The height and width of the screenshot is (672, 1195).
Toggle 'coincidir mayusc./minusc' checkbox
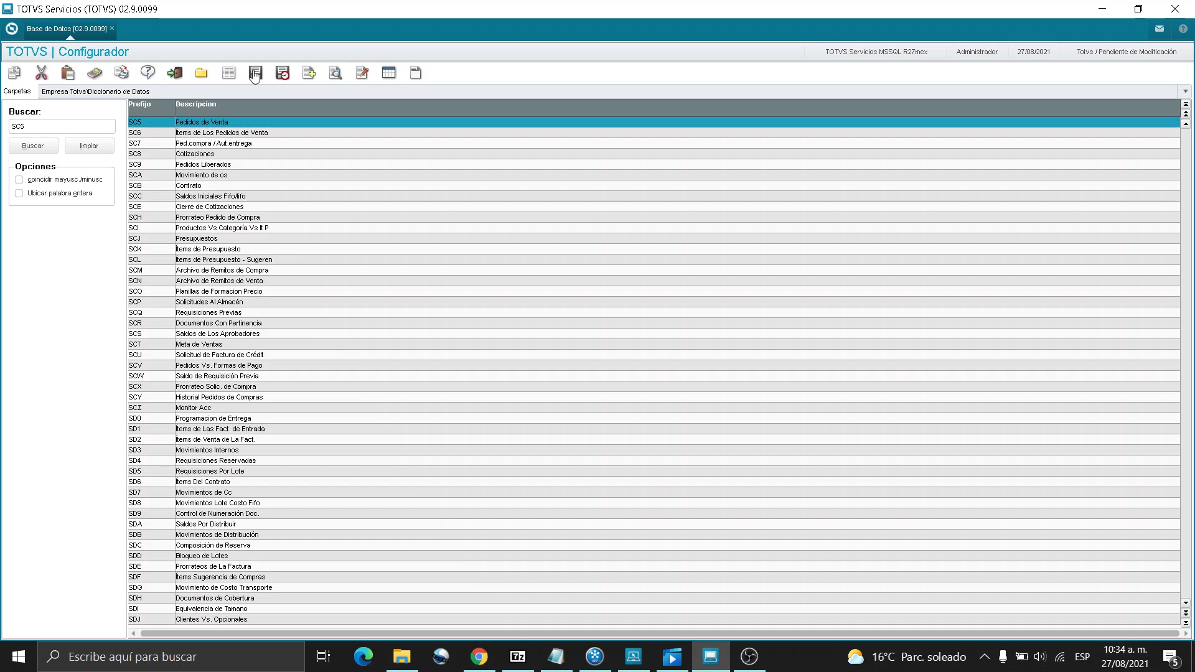(x=19, y=180)
